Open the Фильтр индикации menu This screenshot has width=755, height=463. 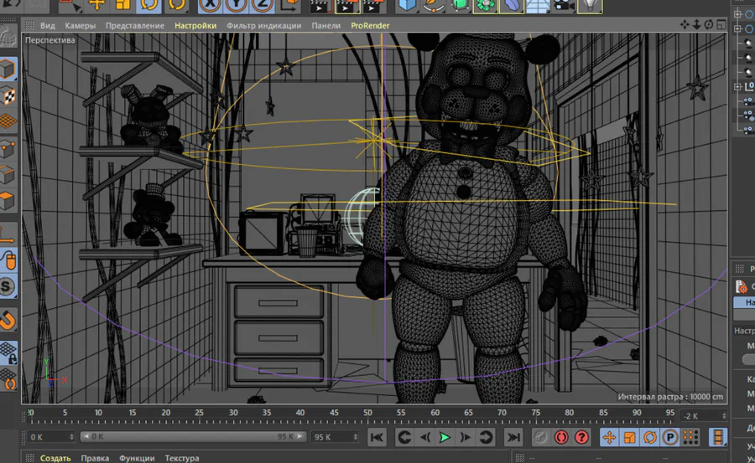(x=264, y=25)
